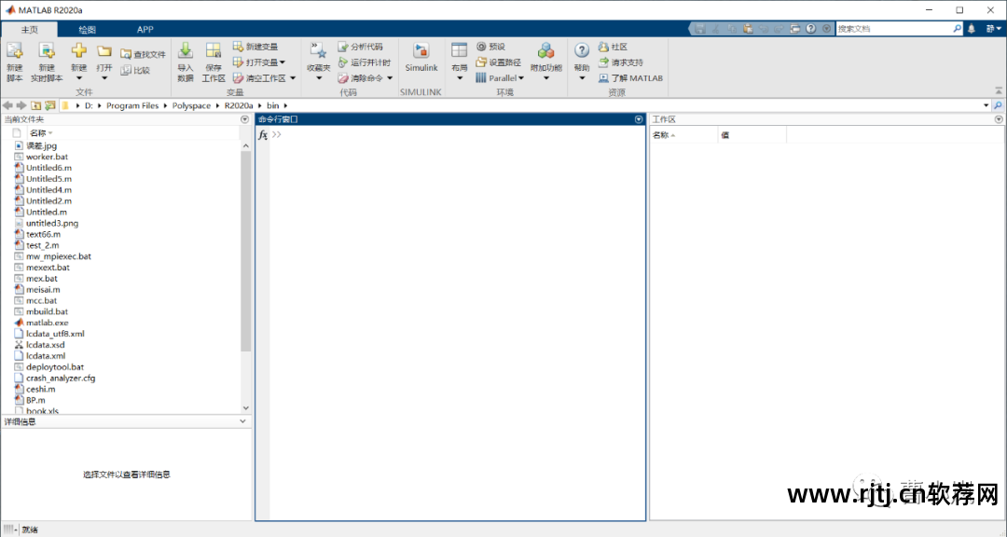The width and height of the screenshot is (1007, 537).
Task: Click the back navigation arrow
Action: point(7,105)
